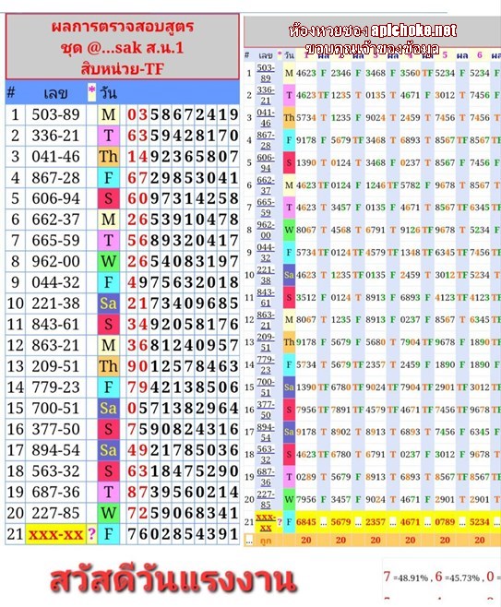Click the วัน column header in the left table
The height and width of the screenshot is (607, 501).
pos(108,93)
